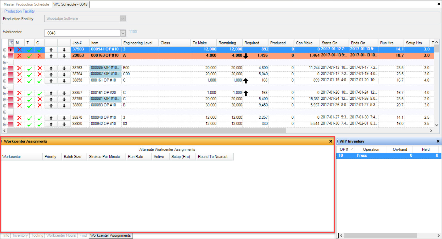
Task: Open the Inventory bottom tab
Action: coord(20,235)
